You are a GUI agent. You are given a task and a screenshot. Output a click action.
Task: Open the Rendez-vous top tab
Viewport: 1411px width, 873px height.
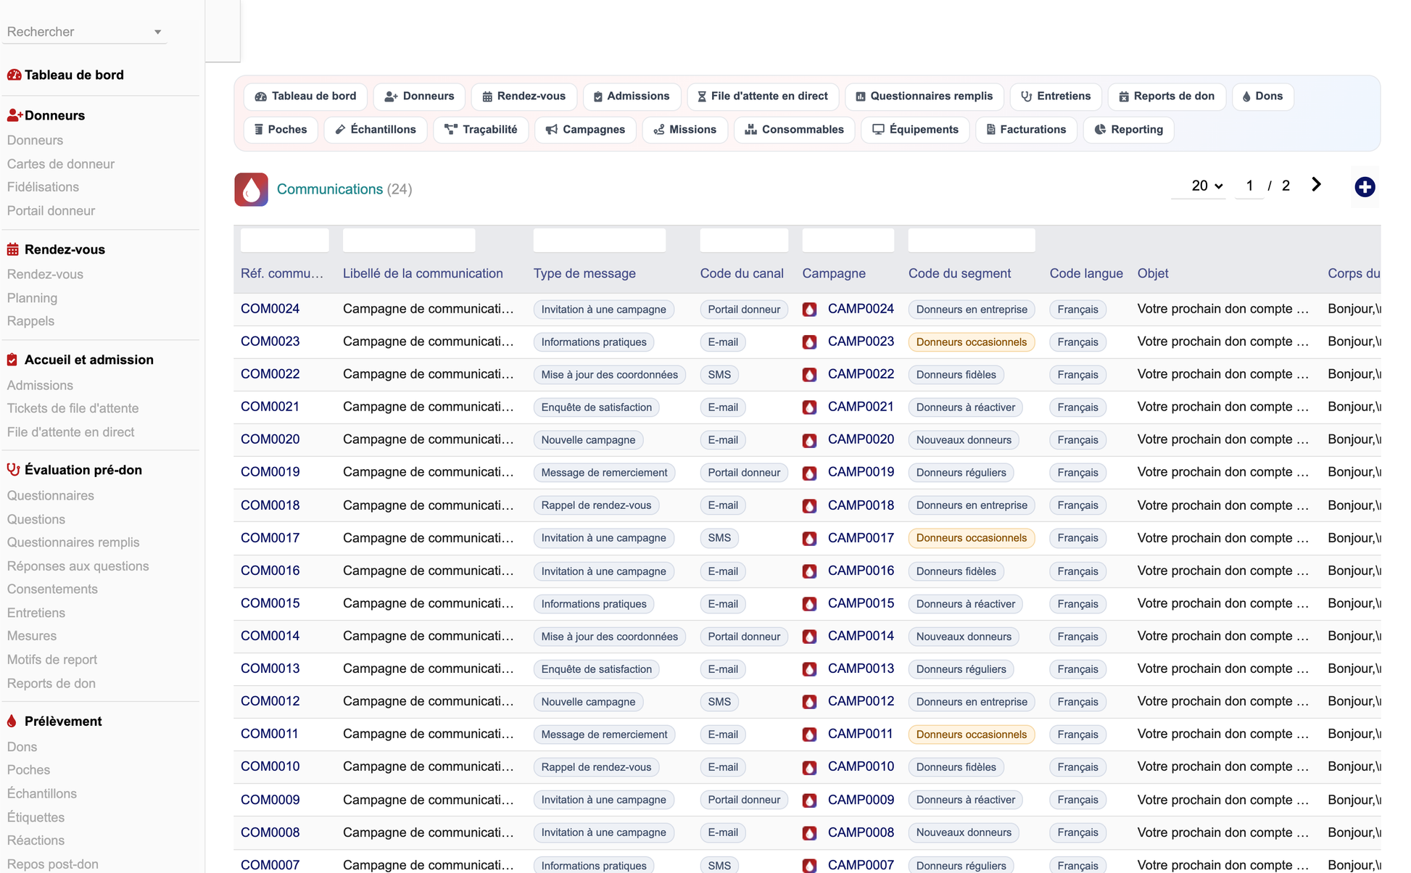point(524,96)
